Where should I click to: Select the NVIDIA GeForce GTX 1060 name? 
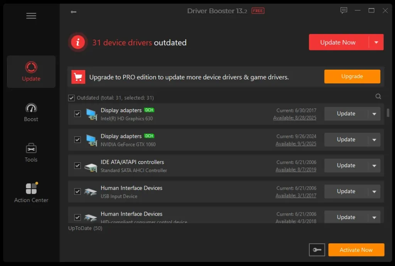click(128, 144)
